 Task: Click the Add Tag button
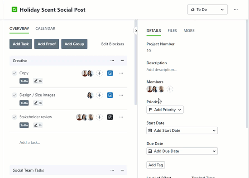pos(156,165)
